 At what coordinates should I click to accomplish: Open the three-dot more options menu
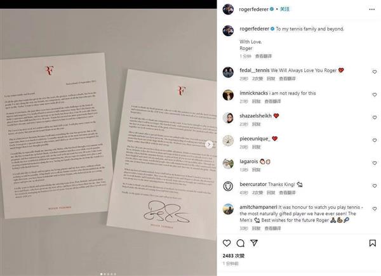(371, 10)
